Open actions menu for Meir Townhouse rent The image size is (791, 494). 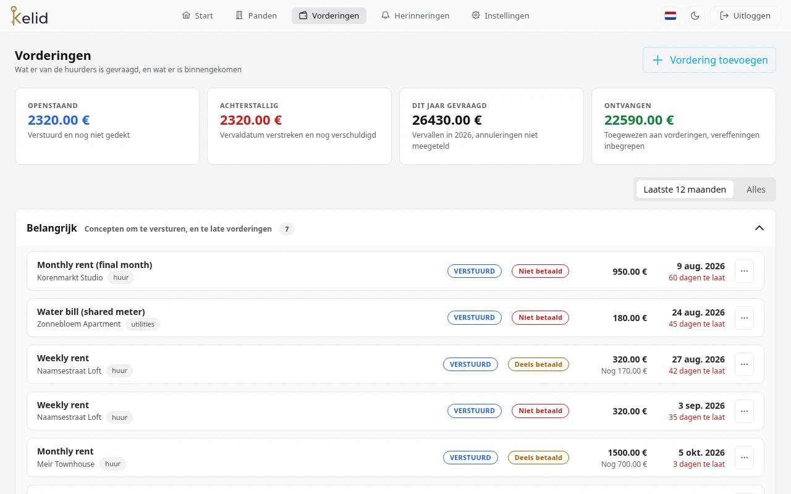[x=744, y=458]
